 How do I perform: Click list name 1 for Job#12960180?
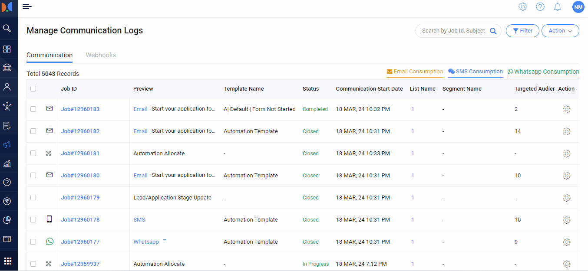(x=413, y=176)
